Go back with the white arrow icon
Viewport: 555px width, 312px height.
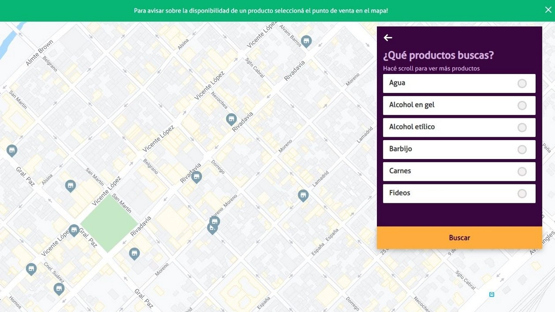click(x=388, y=38)
